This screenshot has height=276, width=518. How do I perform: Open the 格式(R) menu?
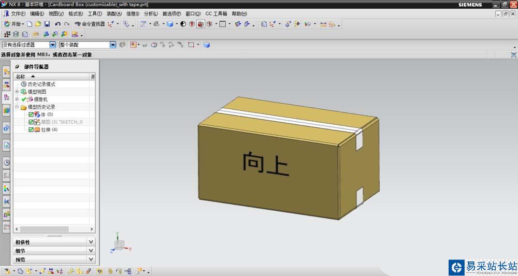click(76, 13)
